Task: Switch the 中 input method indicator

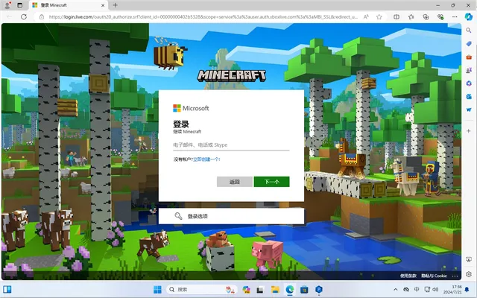Action: click(x=417, y=289)
